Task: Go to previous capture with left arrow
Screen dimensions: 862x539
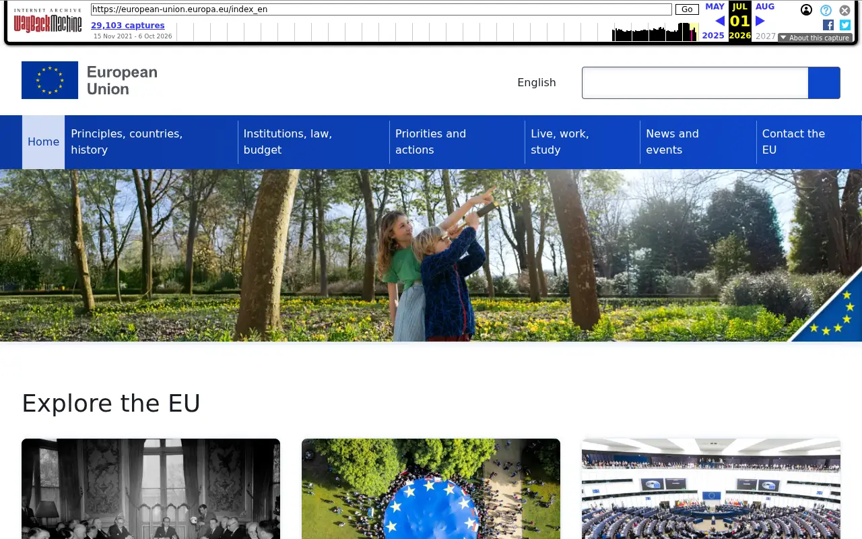Action: tap(720, 21)
